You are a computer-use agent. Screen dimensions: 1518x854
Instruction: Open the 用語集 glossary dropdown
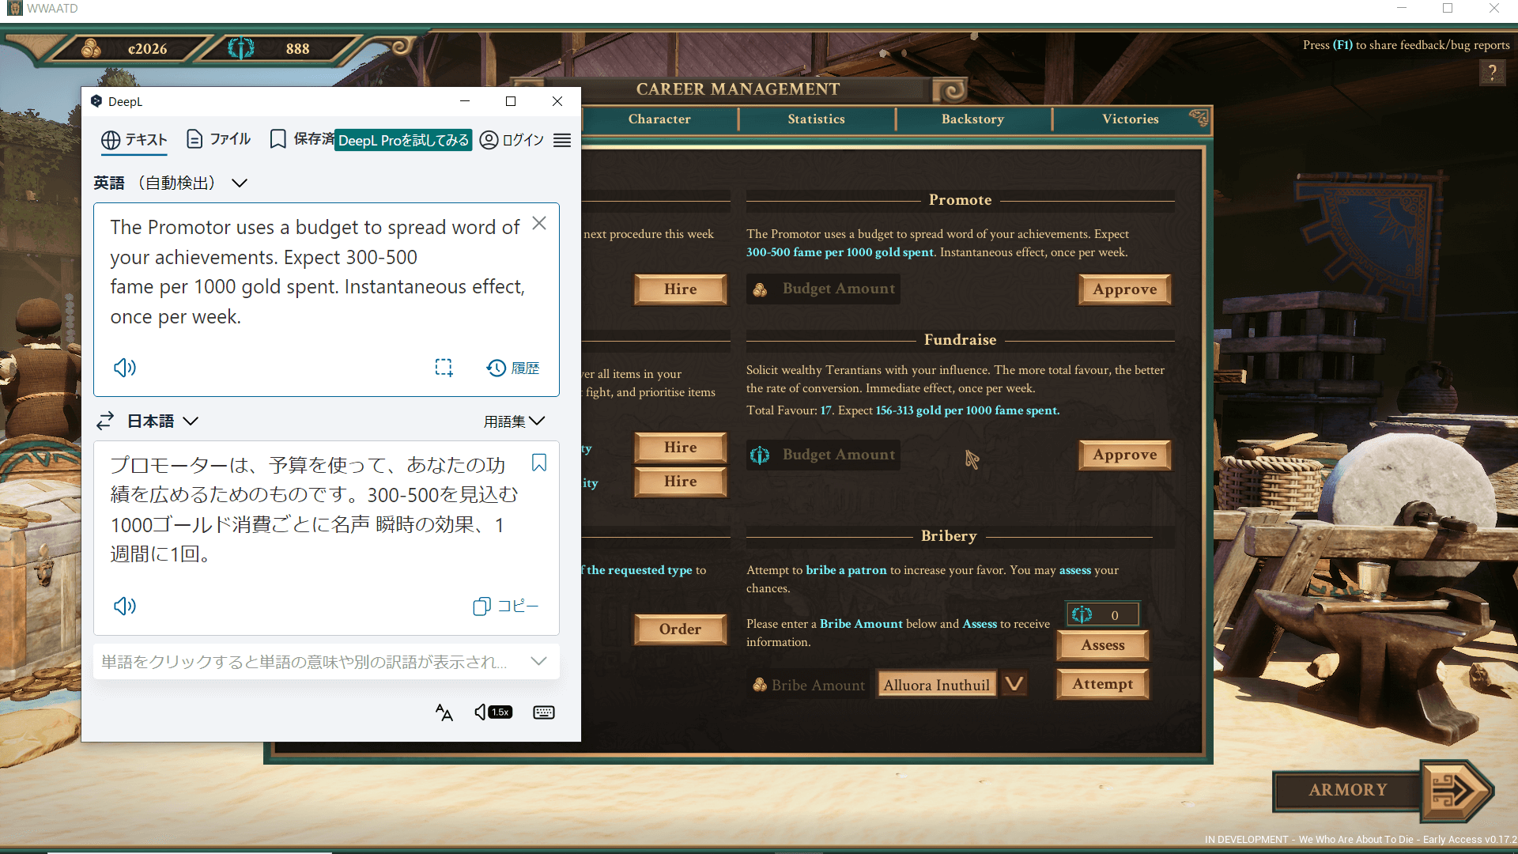[x=513, y=421]
